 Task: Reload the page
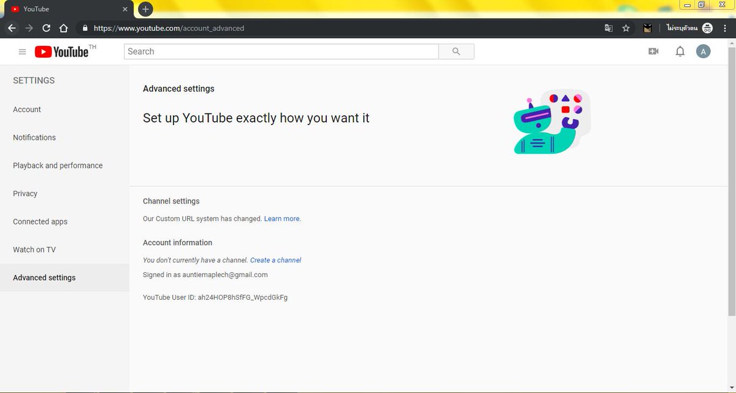pos(46,28)
